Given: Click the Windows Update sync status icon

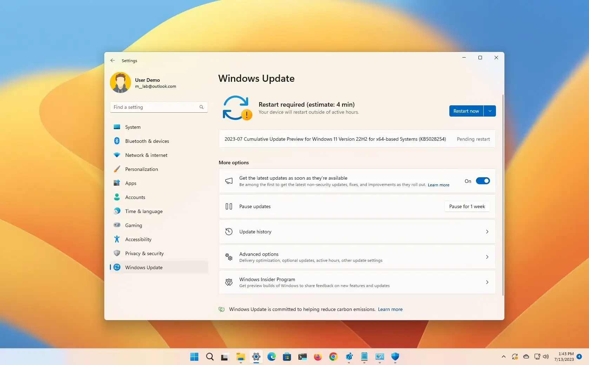Looking at the screenshot, I should [237, 108].
